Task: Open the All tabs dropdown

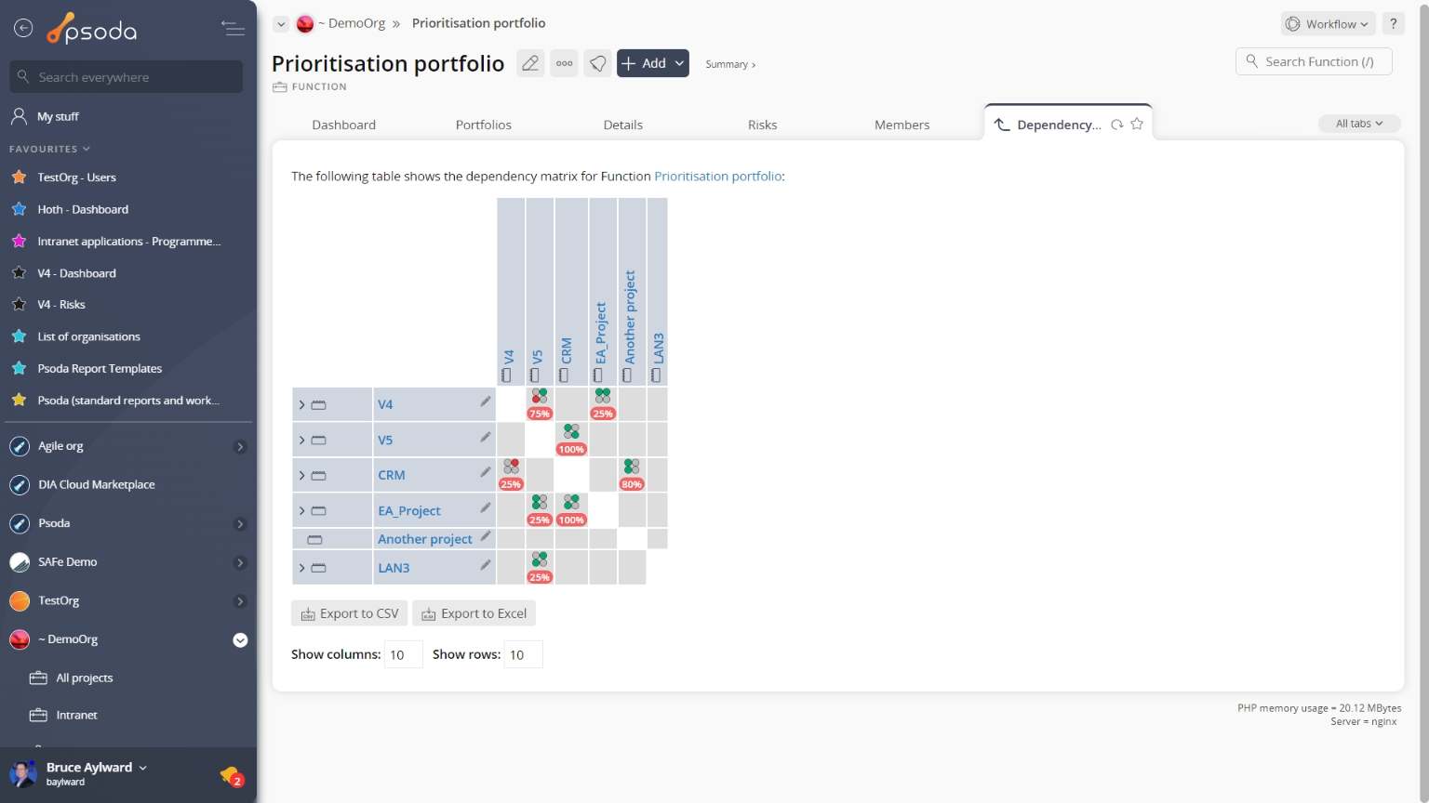Action: click(1359, 124)
